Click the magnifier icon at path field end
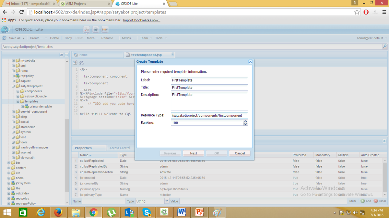389x218 pixels. (385, 47)
